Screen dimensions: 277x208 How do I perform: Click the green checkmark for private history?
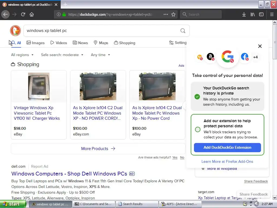[197, 97]
